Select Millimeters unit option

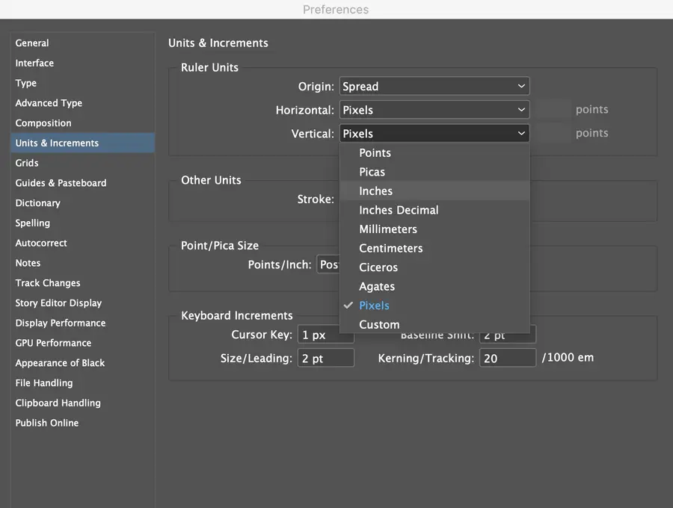pyautogui.click(x=387, y=229)
